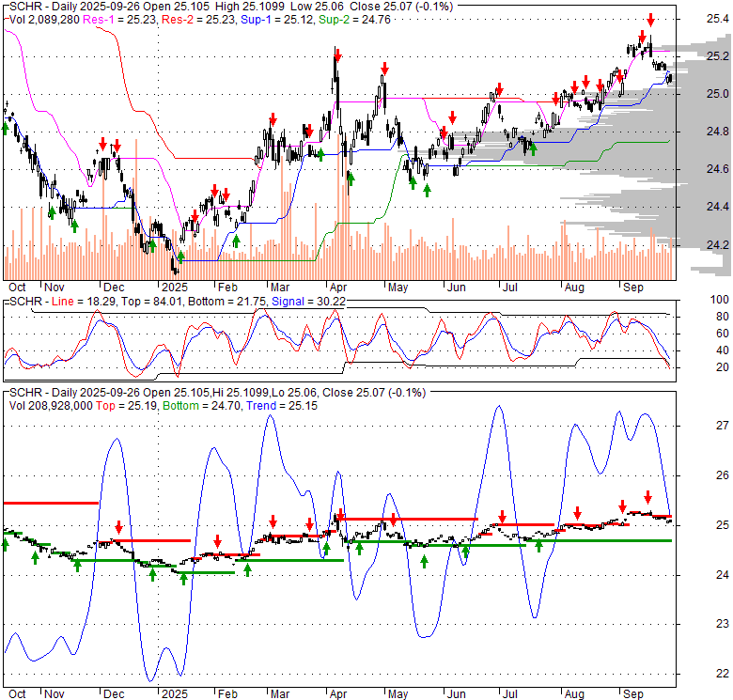Click the 25 label on bottom chart axis

[723, 525]
